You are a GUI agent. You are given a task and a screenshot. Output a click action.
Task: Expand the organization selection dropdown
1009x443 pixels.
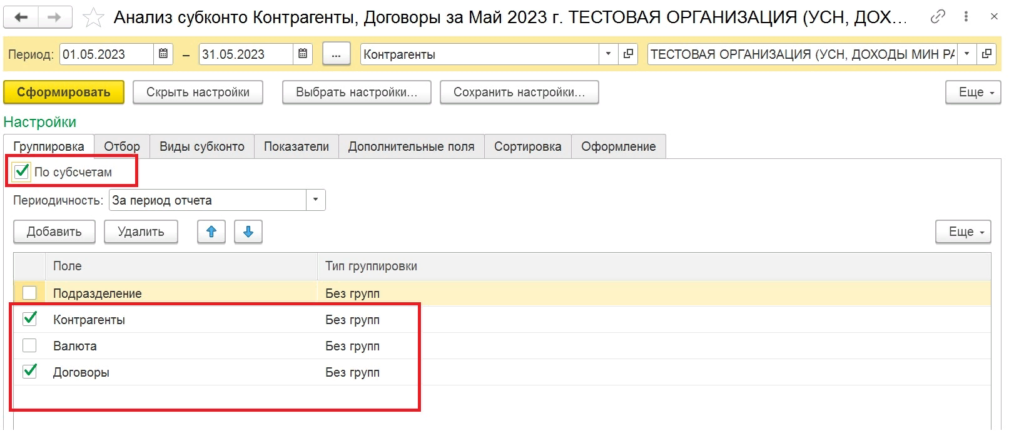966,54
